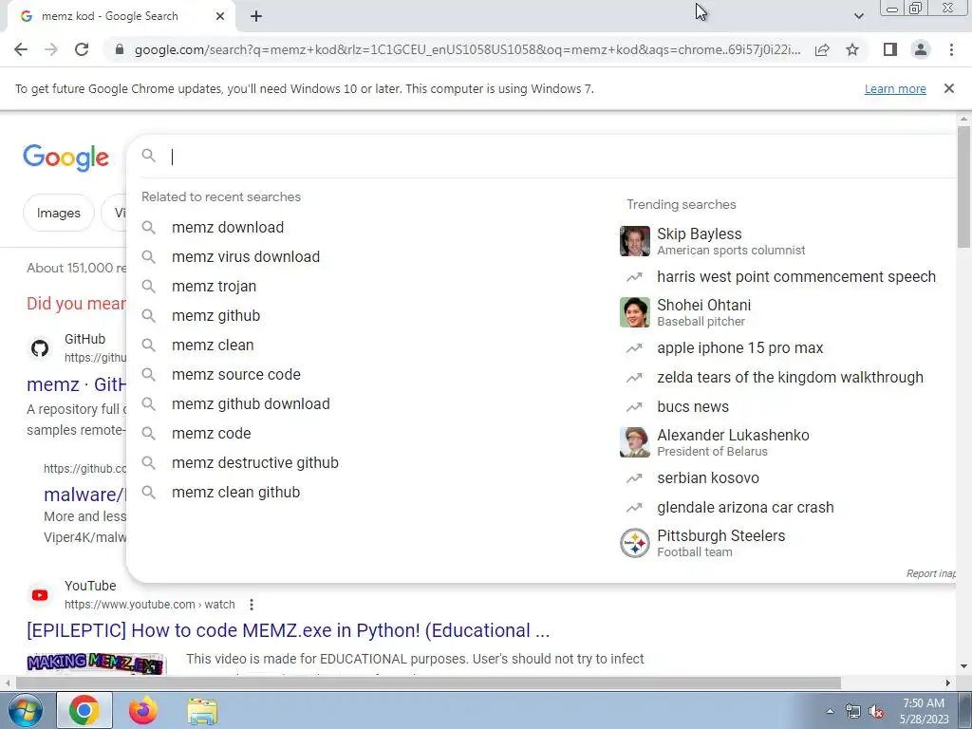Open the serbian kosovo trending search
Viewport: 972px width, 729px height.
click(707, 478)
